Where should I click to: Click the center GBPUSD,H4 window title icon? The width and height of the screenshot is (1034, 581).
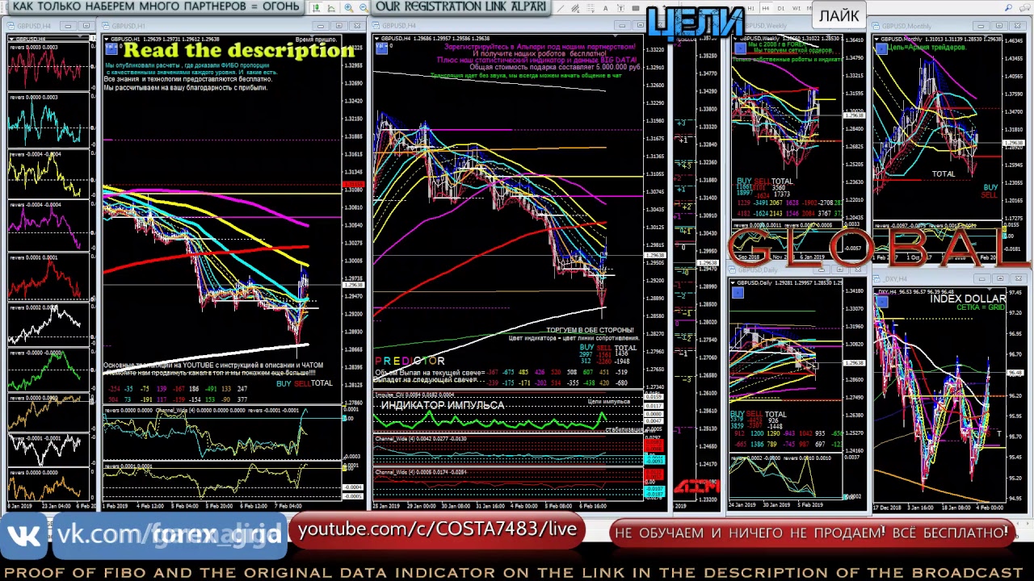coord(376,26)
